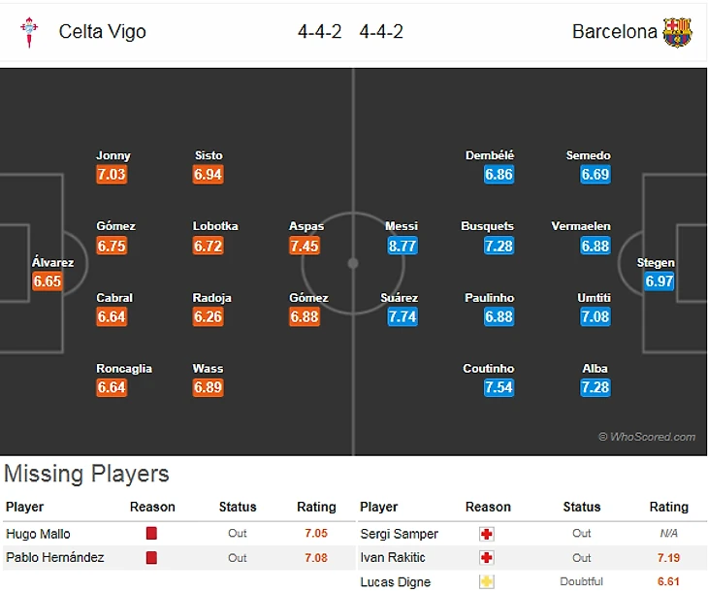Click the Barcelona club crest

click(677, 32)
